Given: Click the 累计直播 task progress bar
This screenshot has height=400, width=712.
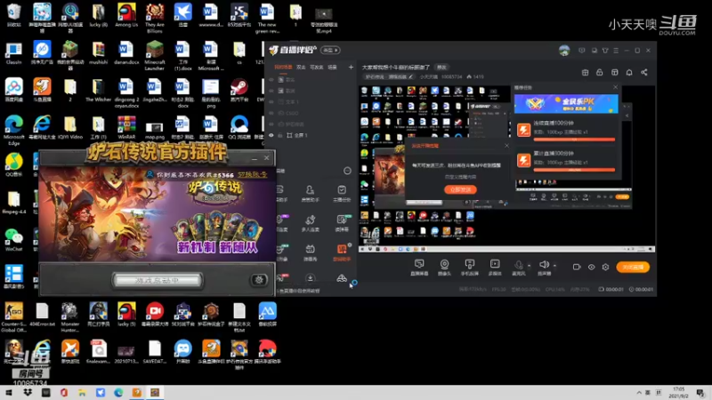Looking at the screenshot, I should coord(574,170).
